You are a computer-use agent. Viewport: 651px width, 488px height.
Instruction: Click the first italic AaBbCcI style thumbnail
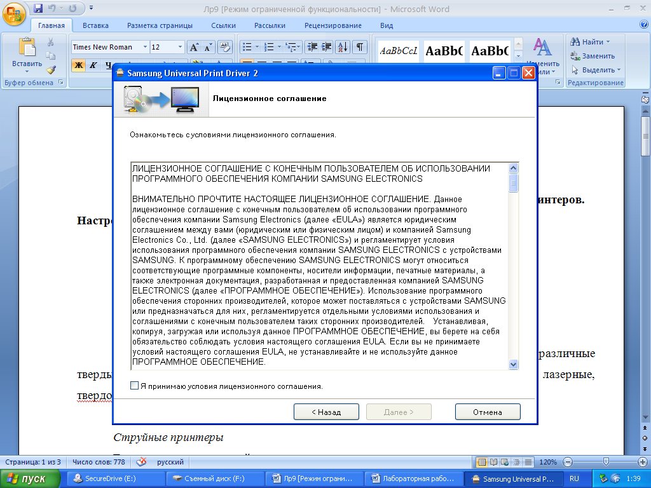click(x=399, y=51)
